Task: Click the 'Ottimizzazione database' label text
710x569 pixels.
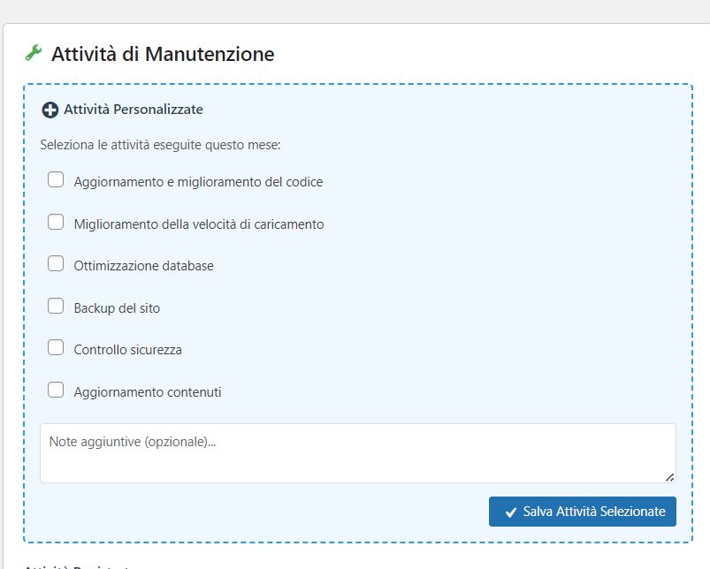Action: (x=143, y=265)
